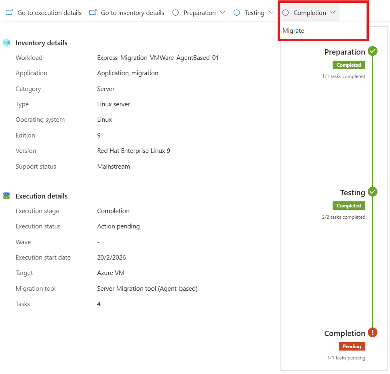Viewport: 390px width, 374px height.
Task: Expand the Testing dropdown chevron
Action: coord(271,12)
